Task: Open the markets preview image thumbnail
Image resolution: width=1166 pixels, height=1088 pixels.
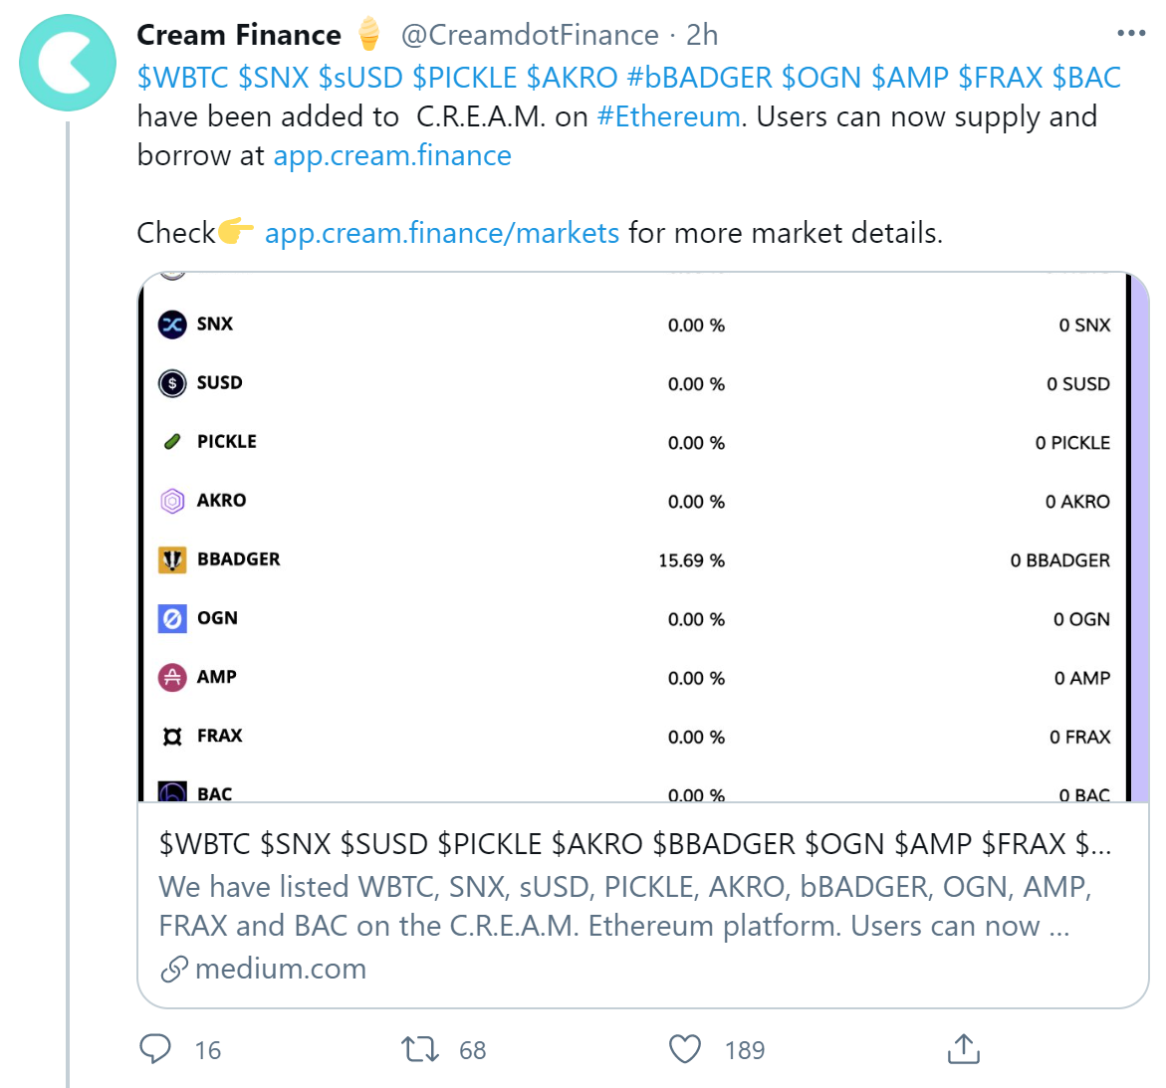Action: [643, 538]
